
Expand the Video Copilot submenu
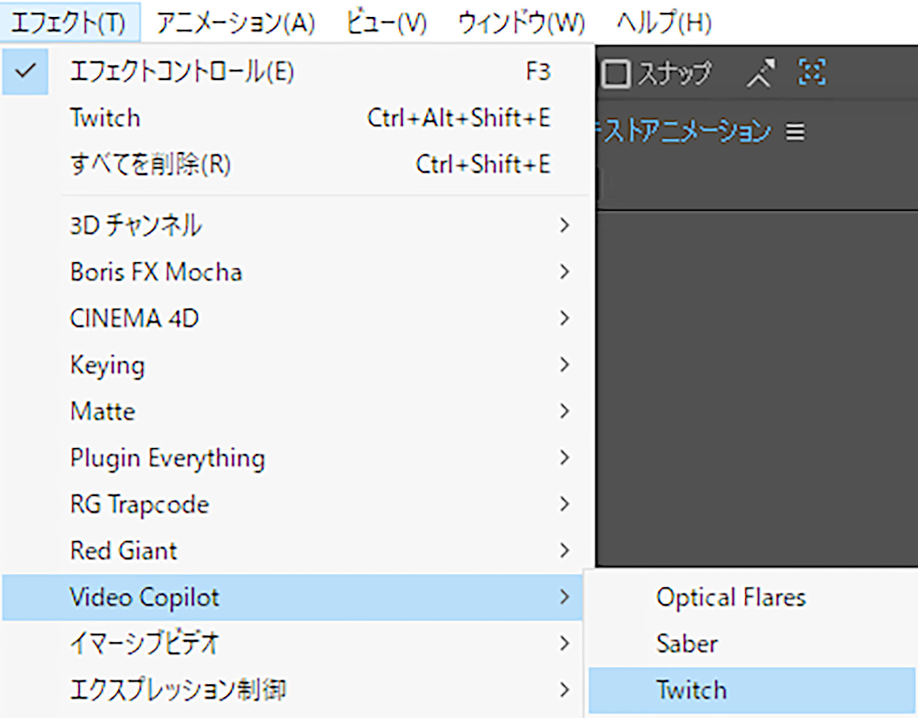293,597
